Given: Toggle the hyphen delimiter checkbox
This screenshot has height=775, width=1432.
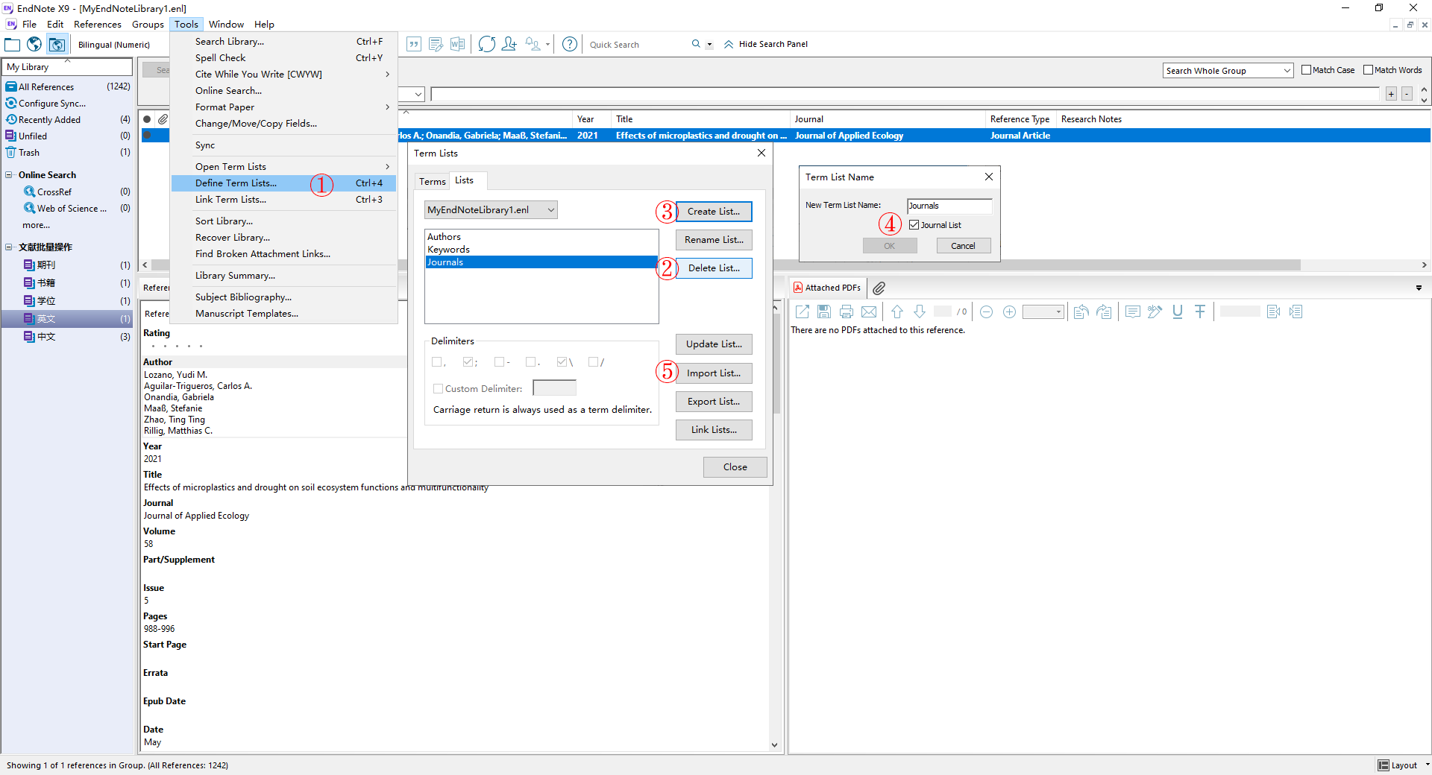Looking at the screenshot, I should (499, 362).
